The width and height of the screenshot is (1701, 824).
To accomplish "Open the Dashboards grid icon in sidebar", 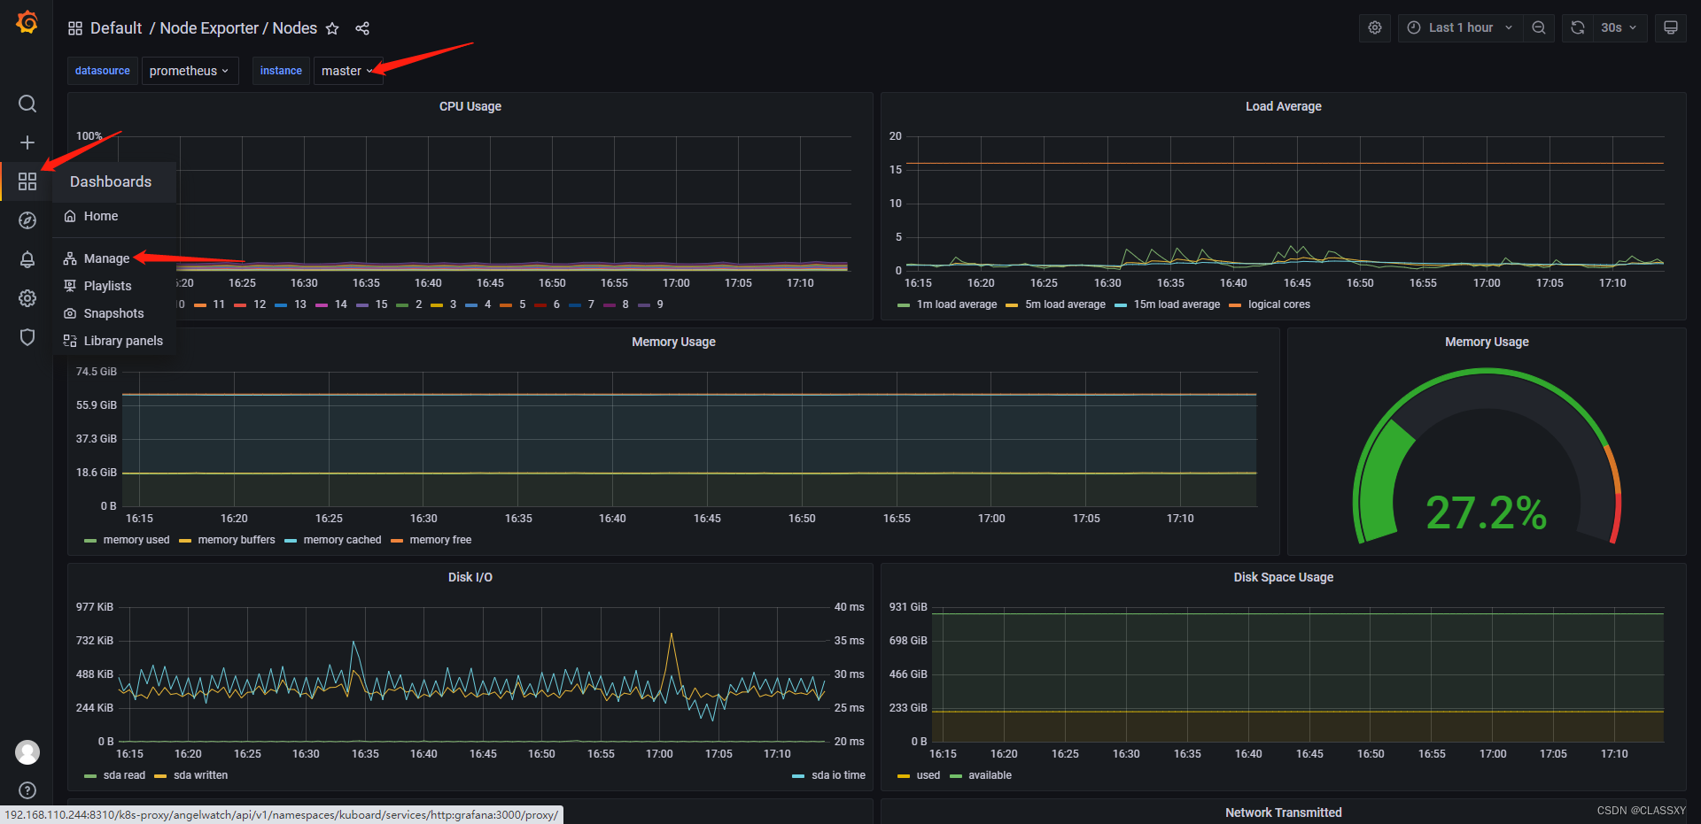I will [27, 181].
